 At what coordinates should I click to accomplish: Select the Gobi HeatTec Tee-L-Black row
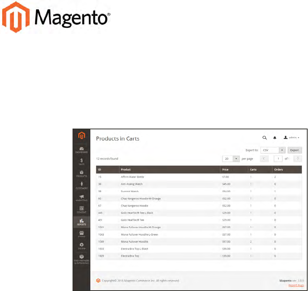pos(199,213)
